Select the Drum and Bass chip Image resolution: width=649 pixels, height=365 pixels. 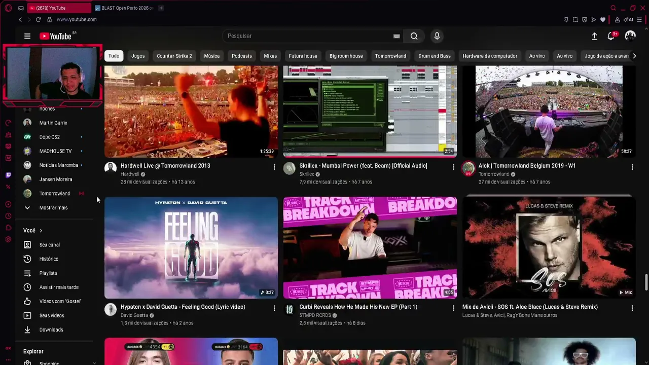tap(435, 56)
